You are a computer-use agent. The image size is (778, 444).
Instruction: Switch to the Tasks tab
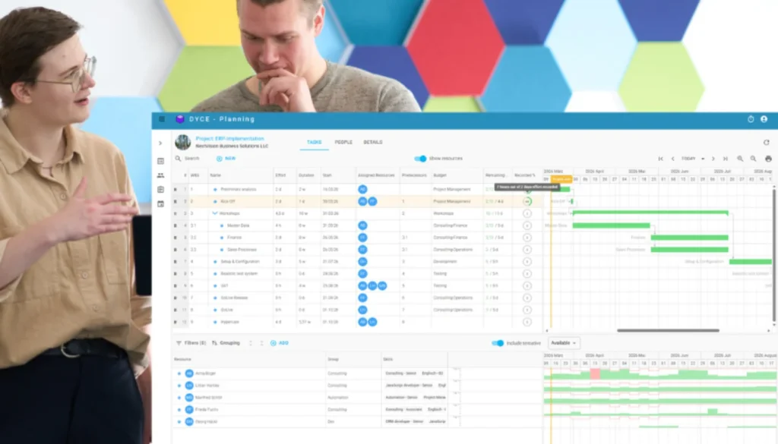click(314, 142)
